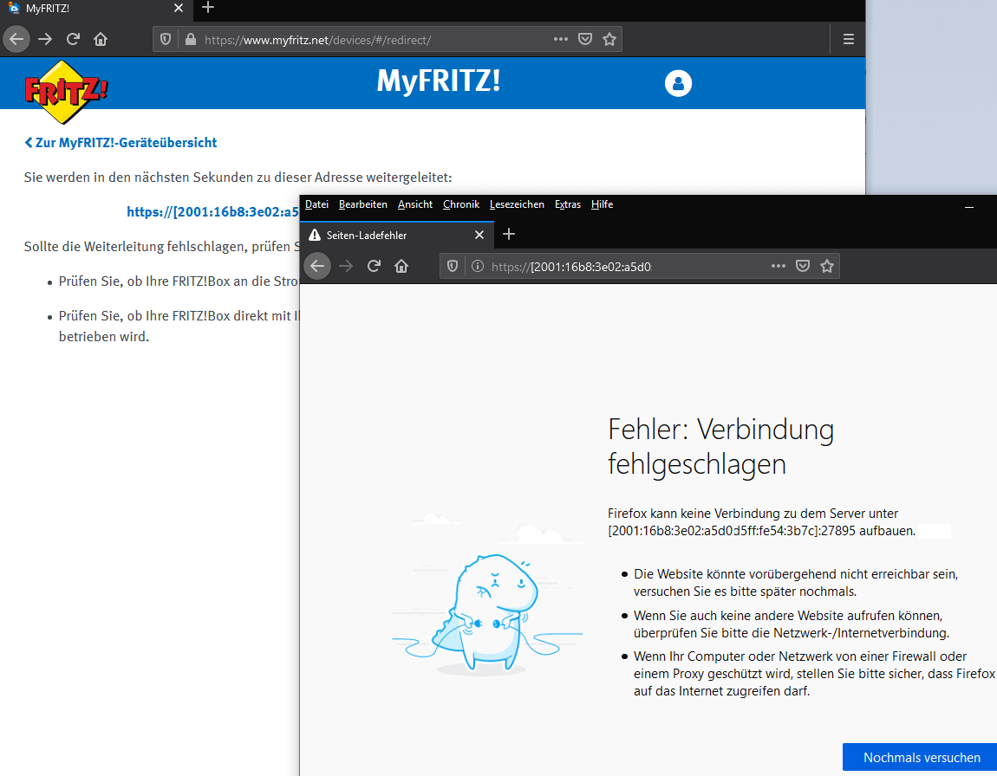Select the Seiten-Ladefehler tab

point(397,235)
